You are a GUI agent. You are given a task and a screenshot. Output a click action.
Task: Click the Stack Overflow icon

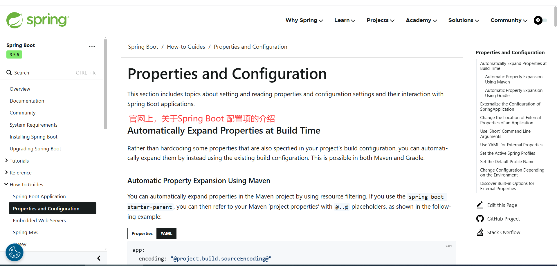coord(480,232)
